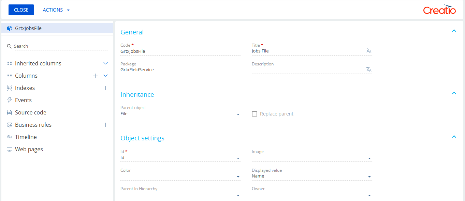
Task: Collapse the Object settings section
Action: pyautogui.click(x=454, y=137)
